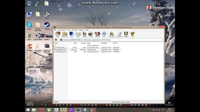The height and width of the screenshot is (112, 200).
Task: Open the Tools menu
Action: (68, 30)
